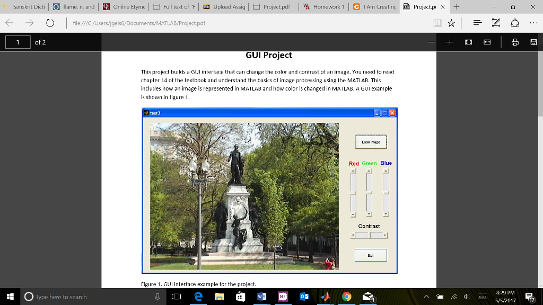Click Contrast slider right arrow

(x=385, y=235)
